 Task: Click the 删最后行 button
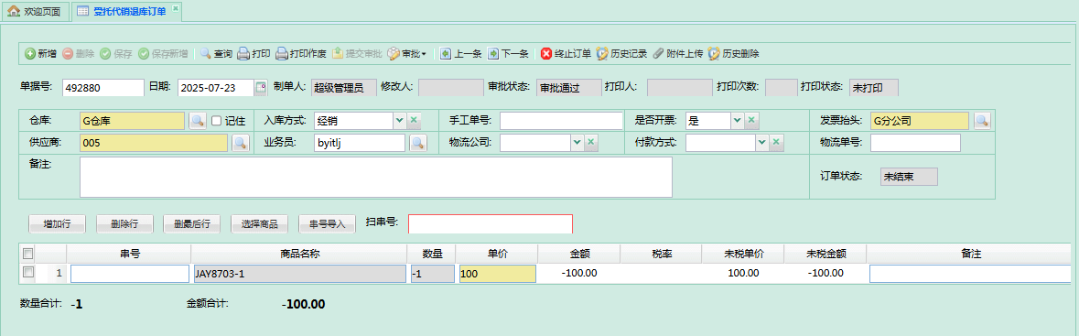tap(192, 223)
